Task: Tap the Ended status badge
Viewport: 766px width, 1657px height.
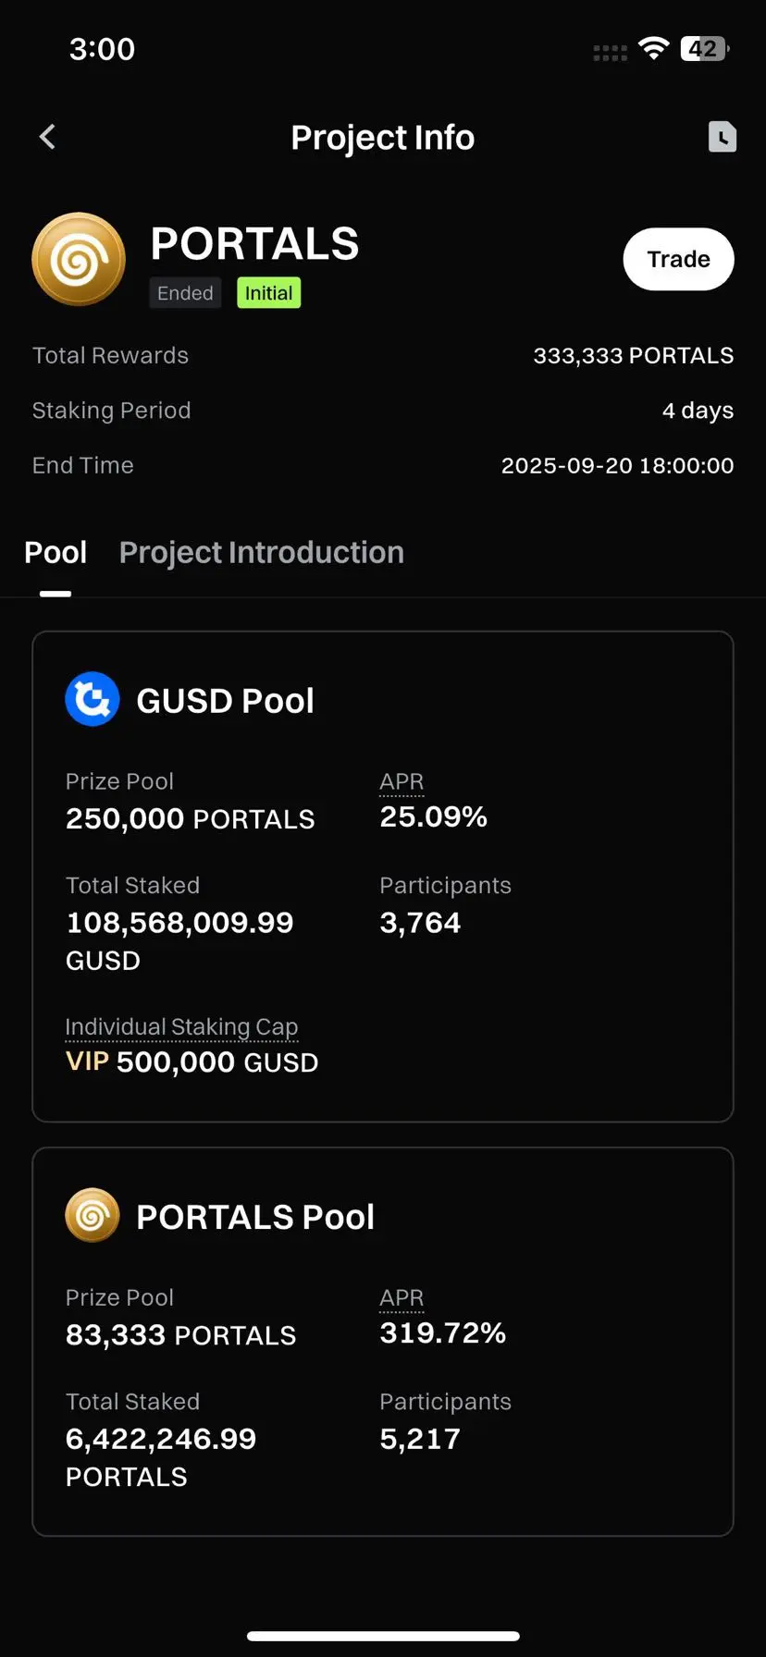Action: 185,293
